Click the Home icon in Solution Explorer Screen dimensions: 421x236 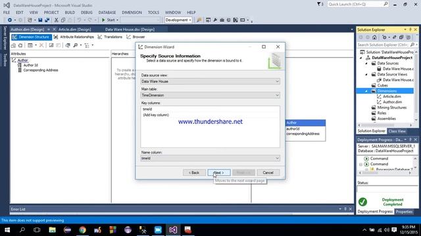[374, 37]
